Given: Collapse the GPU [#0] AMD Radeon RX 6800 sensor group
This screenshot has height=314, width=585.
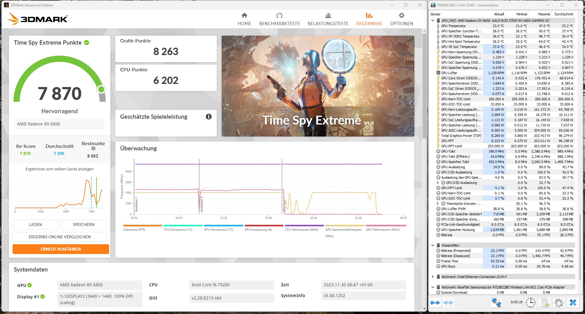Looking at the screenshot, I should point(433,21).
